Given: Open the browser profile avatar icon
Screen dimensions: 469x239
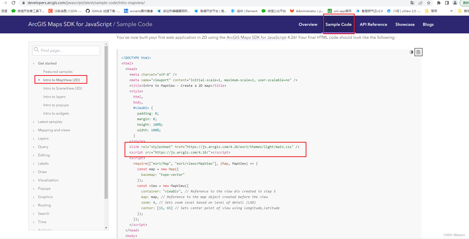Looking at the screenshot, I should 455,3.
